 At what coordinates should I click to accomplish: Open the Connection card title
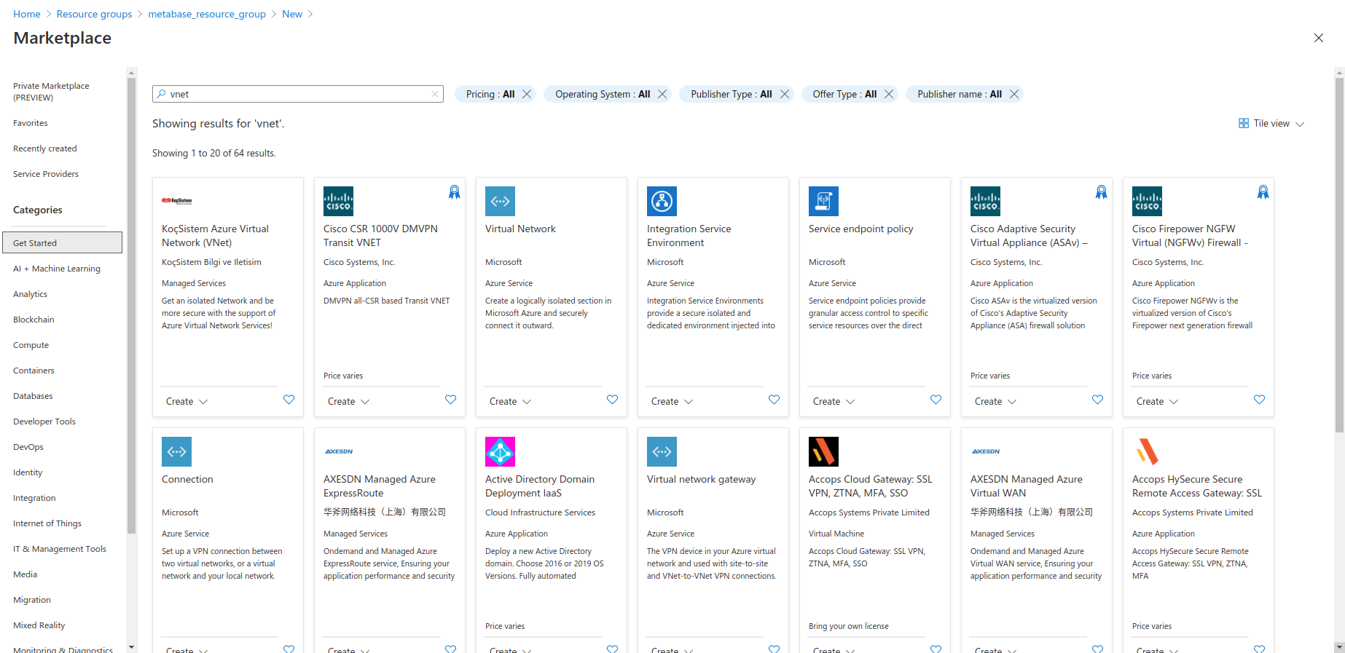tap(187, 479)
